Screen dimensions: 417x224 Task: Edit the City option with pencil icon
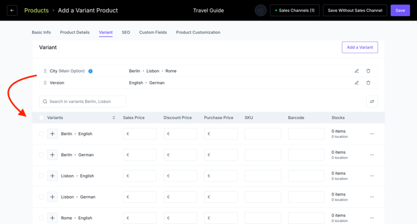(x=357, y=71)
